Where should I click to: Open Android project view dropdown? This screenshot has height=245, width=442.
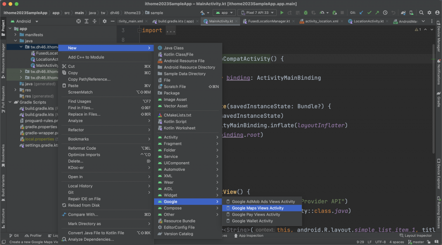pyautogui.click(x=24, y=21)
